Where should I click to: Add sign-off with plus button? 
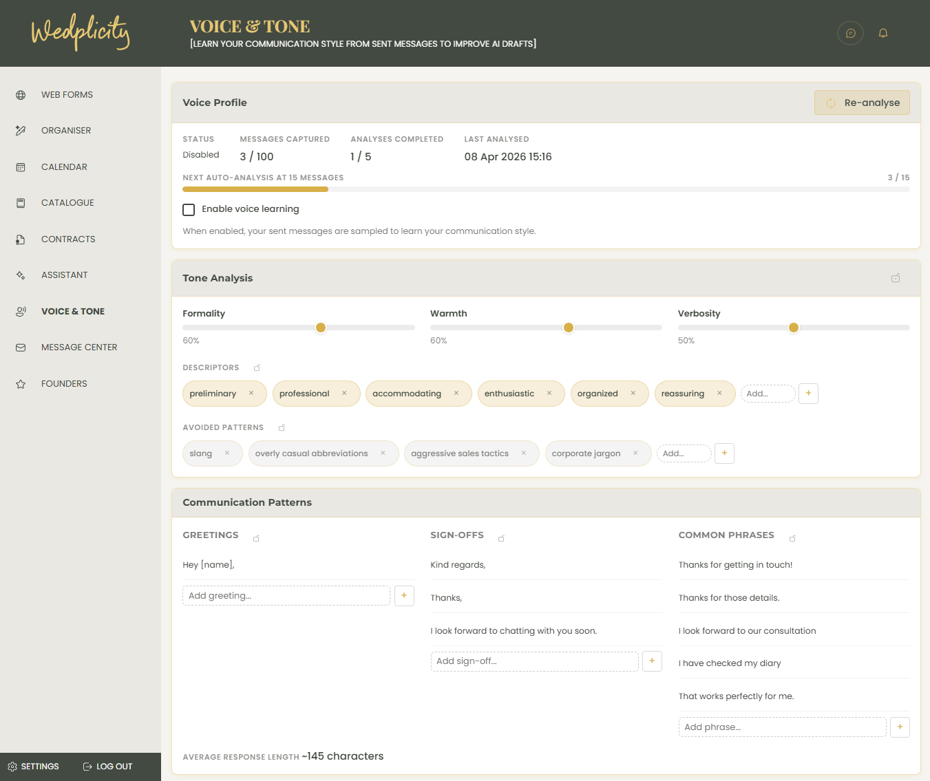(652, 661)
